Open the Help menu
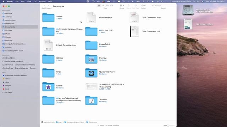Image resolution: width=227 pixels, height=127 pixels. click(x=50, y=1)
